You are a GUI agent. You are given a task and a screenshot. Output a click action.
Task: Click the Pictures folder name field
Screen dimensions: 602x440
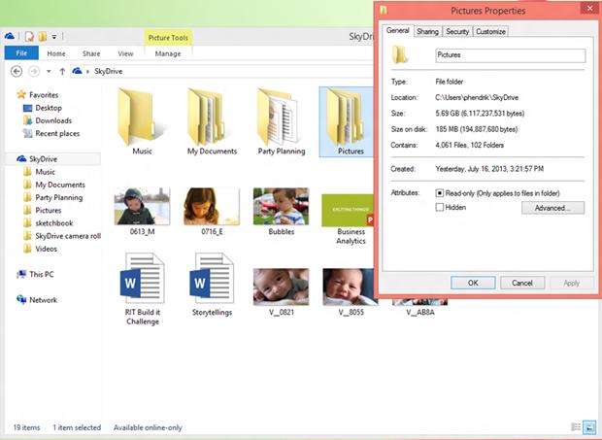510,55
